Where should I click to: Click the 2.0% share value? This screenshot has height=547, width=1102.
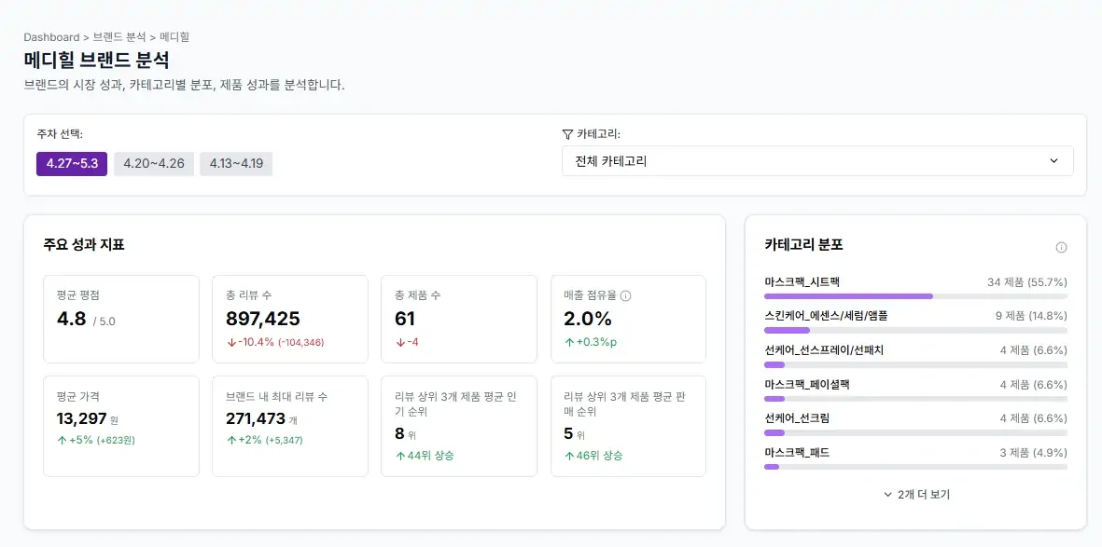tap(588, 319)
